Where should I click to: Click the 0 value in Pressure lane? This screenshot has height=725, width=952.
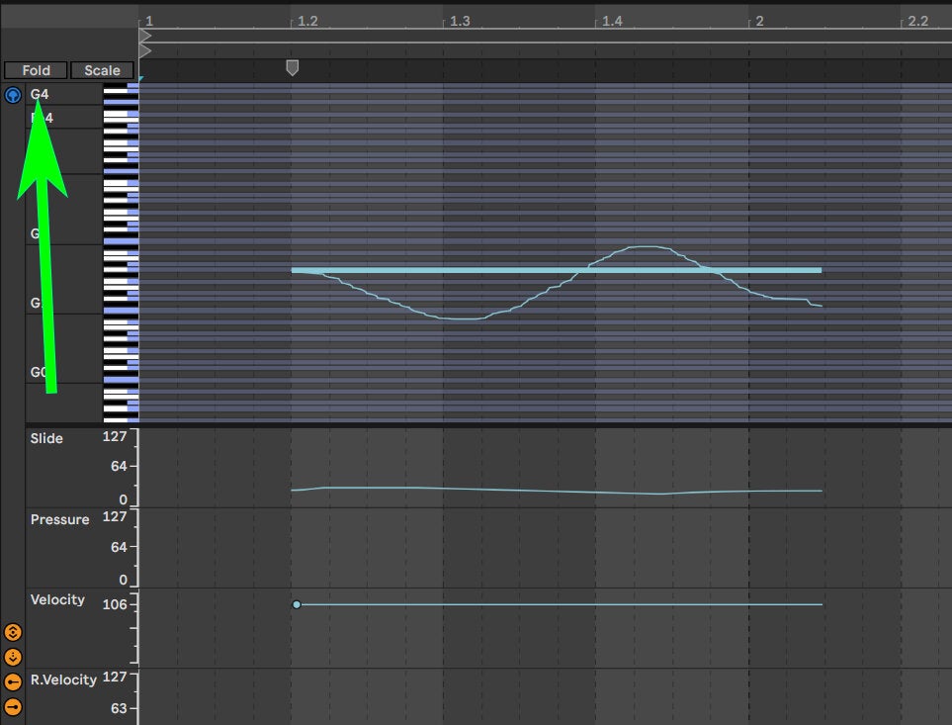[x=124, y=580]
